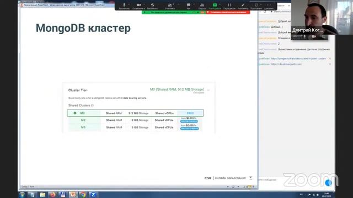Open Google Chrome from taskbar
Image resolution: width=353 pixels, height=198 pixels.
83,195
